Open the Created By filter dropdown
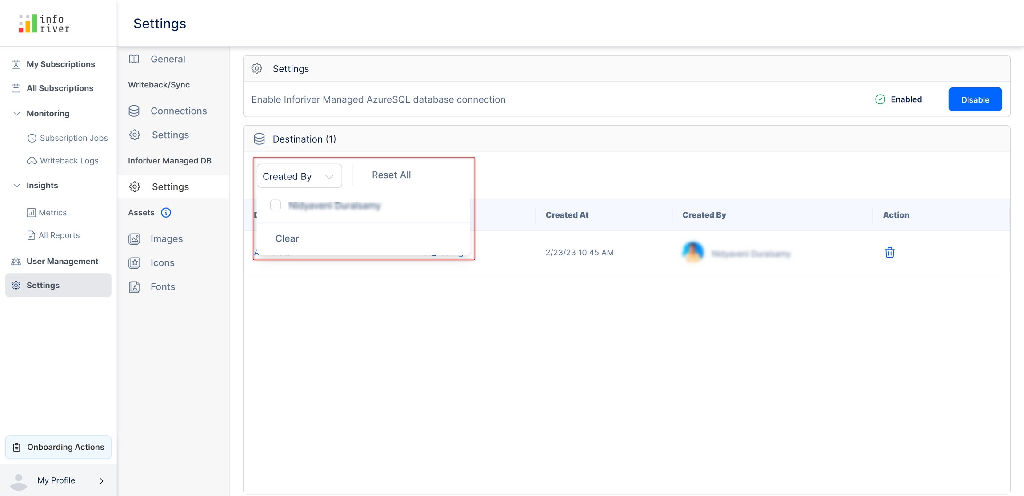Viewport: 1024px width, 496px height. [x=299, y=176]
